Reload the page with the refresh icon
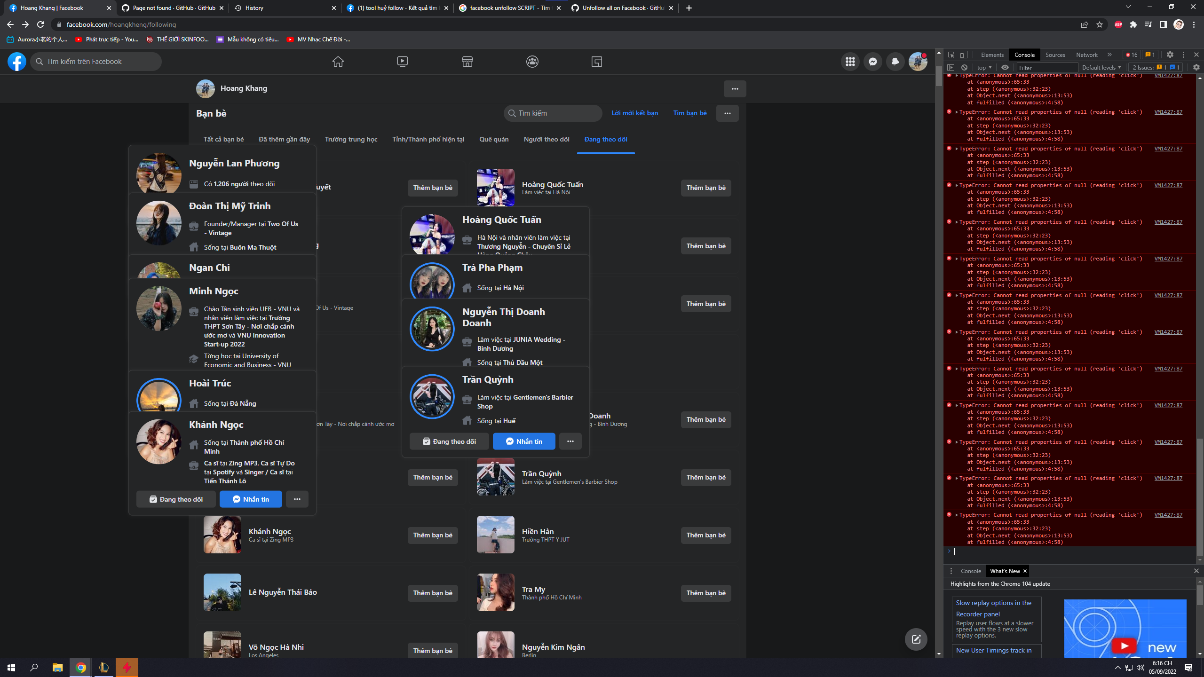This screenshot has height=677, width=1204. (40, 24)
